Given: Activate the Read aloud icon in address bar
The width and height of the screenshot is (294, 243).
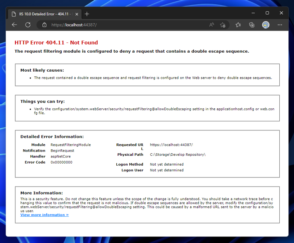Looking at the screenshot, I should (212, 25).
